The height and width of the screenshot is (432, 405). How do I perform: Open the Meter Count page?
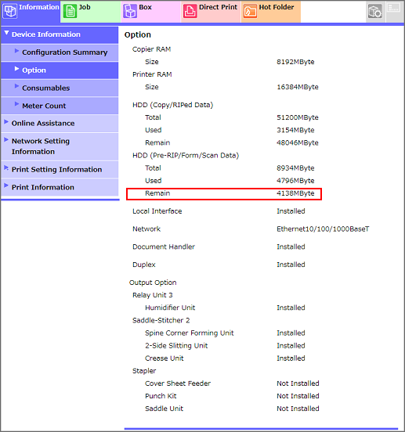[x=60, y=106]
